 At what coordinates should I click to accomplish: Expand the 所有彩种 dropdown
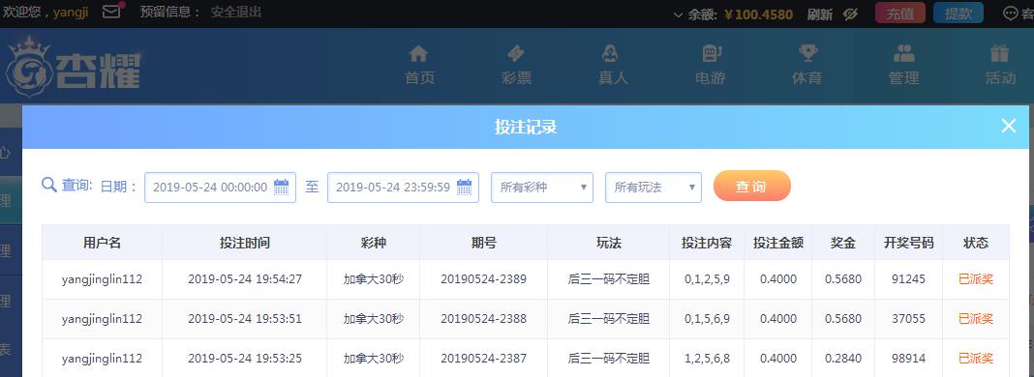click(542, 187)
